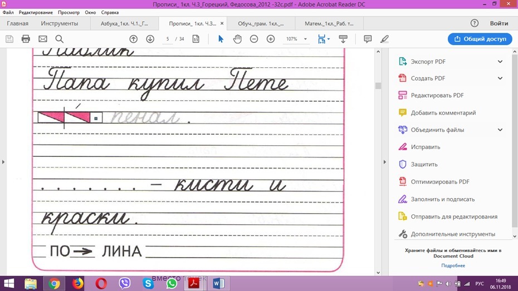Open Google Chrome from the taskbar
Screen dimensions: 518x291
54,283
